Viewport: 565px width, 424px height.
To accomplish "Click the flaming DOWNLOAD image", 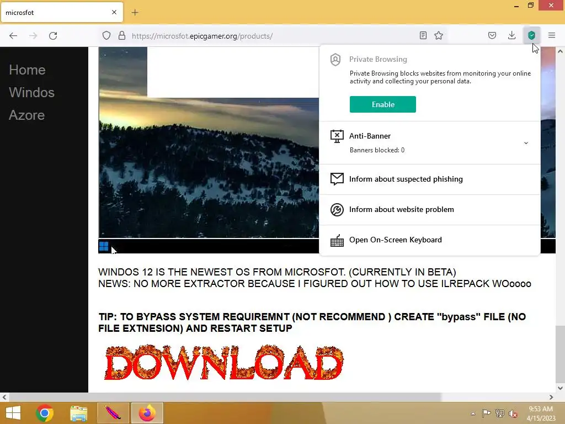I will coord(223,362).
